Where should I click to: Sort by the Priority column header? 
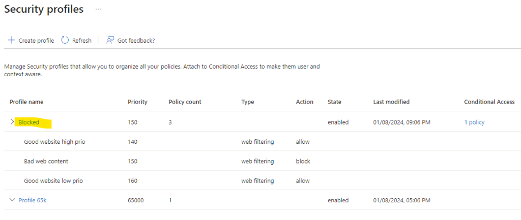click(137, 102)
